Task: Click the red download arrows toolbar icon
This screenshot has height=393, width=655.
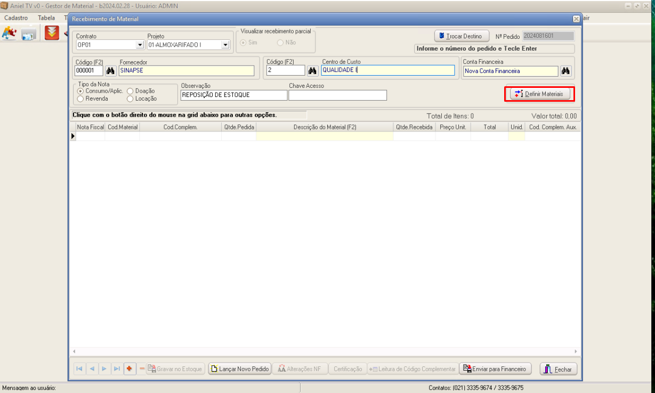Action: (52, 34)
